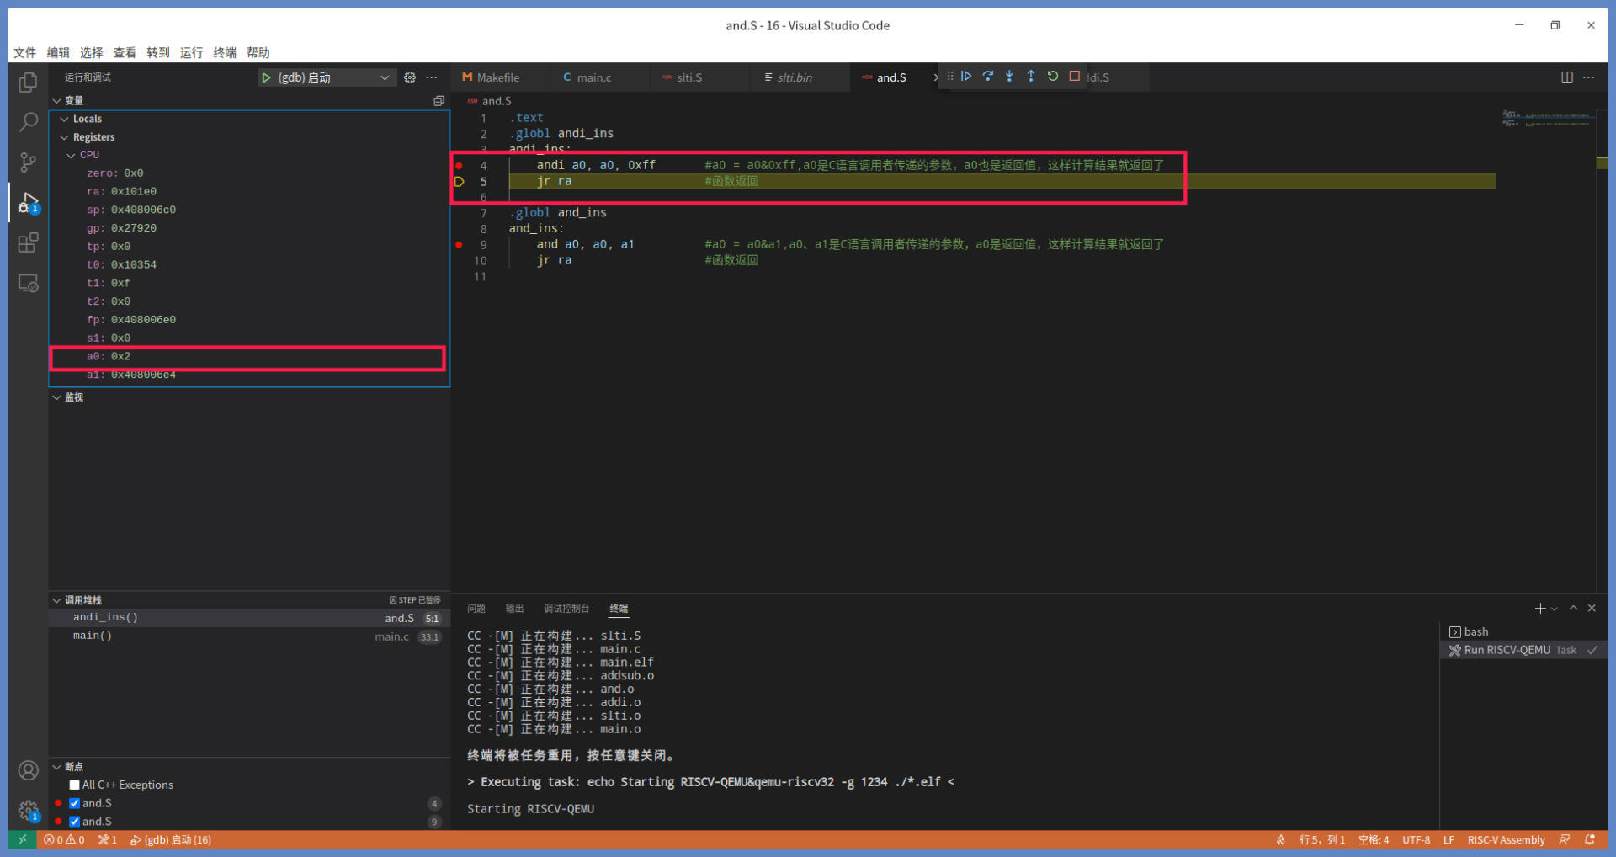This screenshot has width=1616, height=857.
Task: Collapse the Registers tree node
Action: coord(65,137)
